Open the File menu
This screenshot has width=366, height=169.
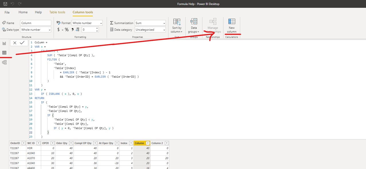click(7, 12)
